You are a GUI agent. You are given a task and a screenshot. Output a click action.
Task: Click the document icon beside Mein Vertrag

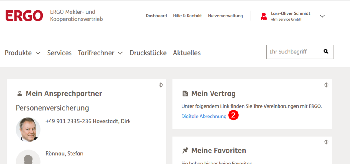pyautogui.click(x=185, y=94)
